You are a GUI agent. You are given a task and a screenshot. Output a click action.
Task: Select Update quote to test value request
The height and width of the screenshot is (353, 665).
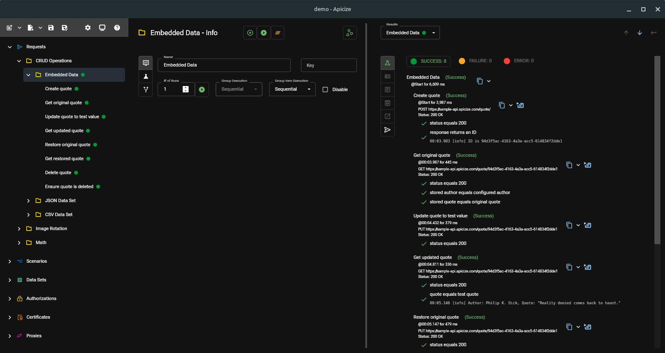coord(72,117)
